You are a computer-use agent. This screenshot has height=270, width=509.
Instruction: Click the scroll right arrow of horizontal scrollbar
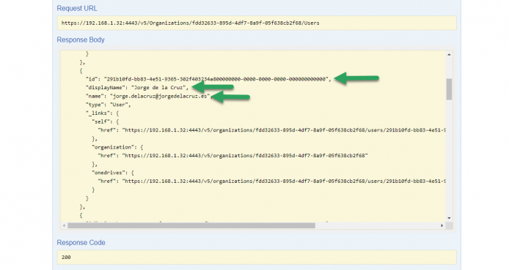click(x=442, y=225)
